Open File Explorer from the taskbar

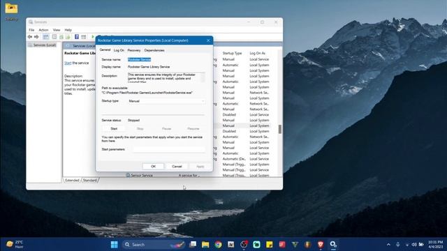click(205, 245)
